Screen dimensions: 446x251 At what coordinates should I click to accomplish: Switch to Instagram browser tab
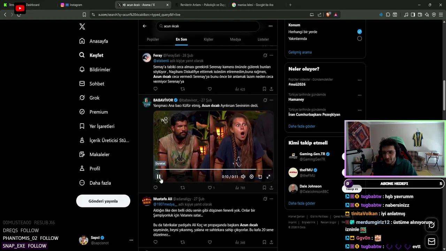click(x=85, y=5)
